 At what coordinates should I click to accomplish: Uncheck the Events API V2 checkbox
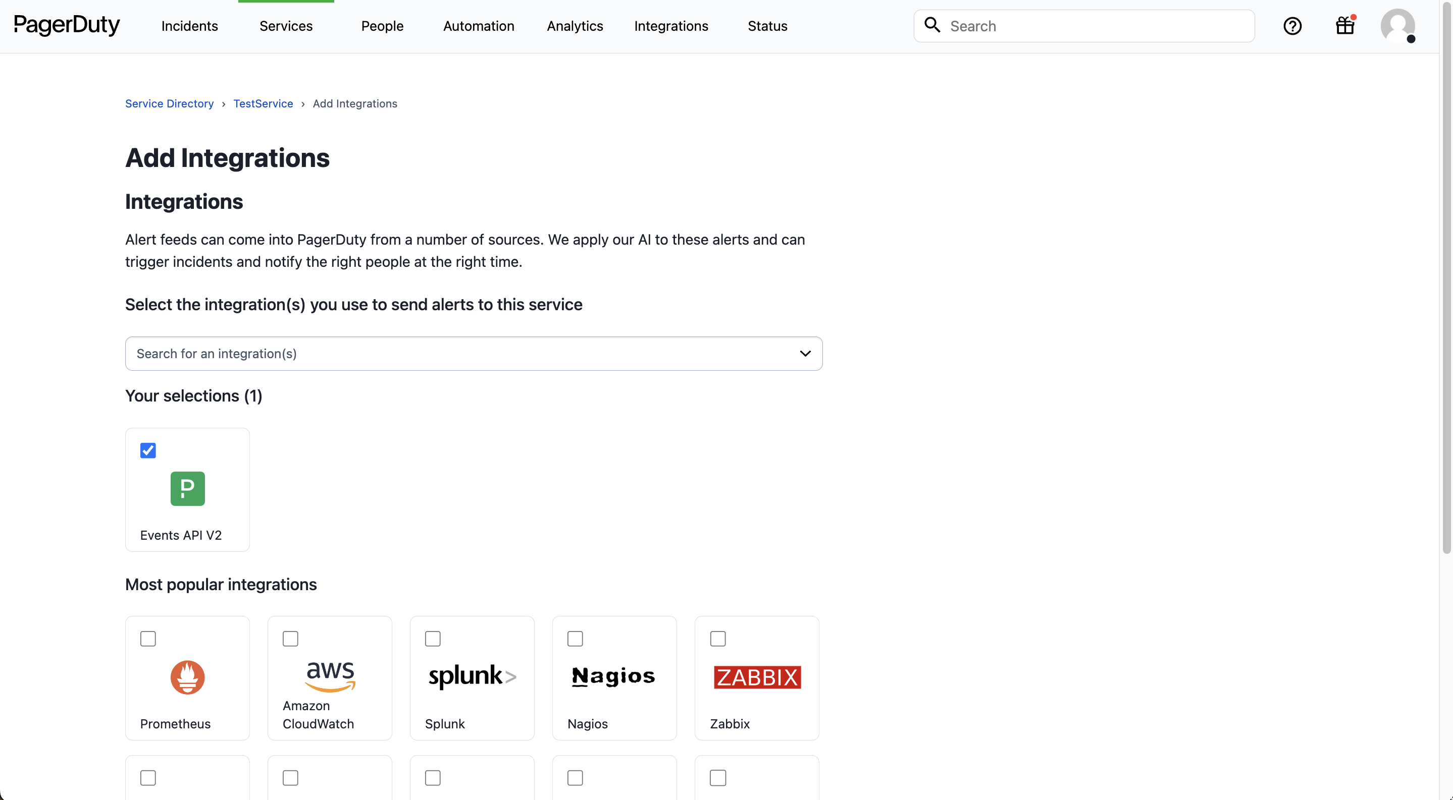point(148,450)
